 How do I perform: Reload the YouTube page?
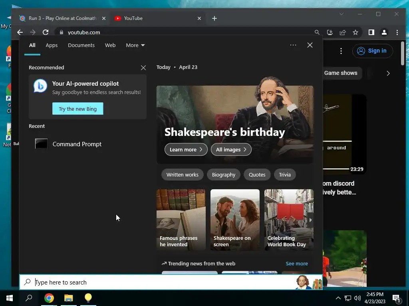coord(46,32)
